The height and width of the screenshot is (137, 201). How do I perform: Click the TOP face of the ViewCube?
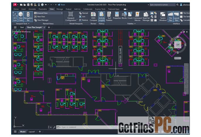pos(178,45)
